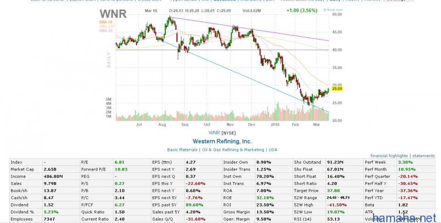Open the statements link
441x223 pixels.
[x=424, y=156]
